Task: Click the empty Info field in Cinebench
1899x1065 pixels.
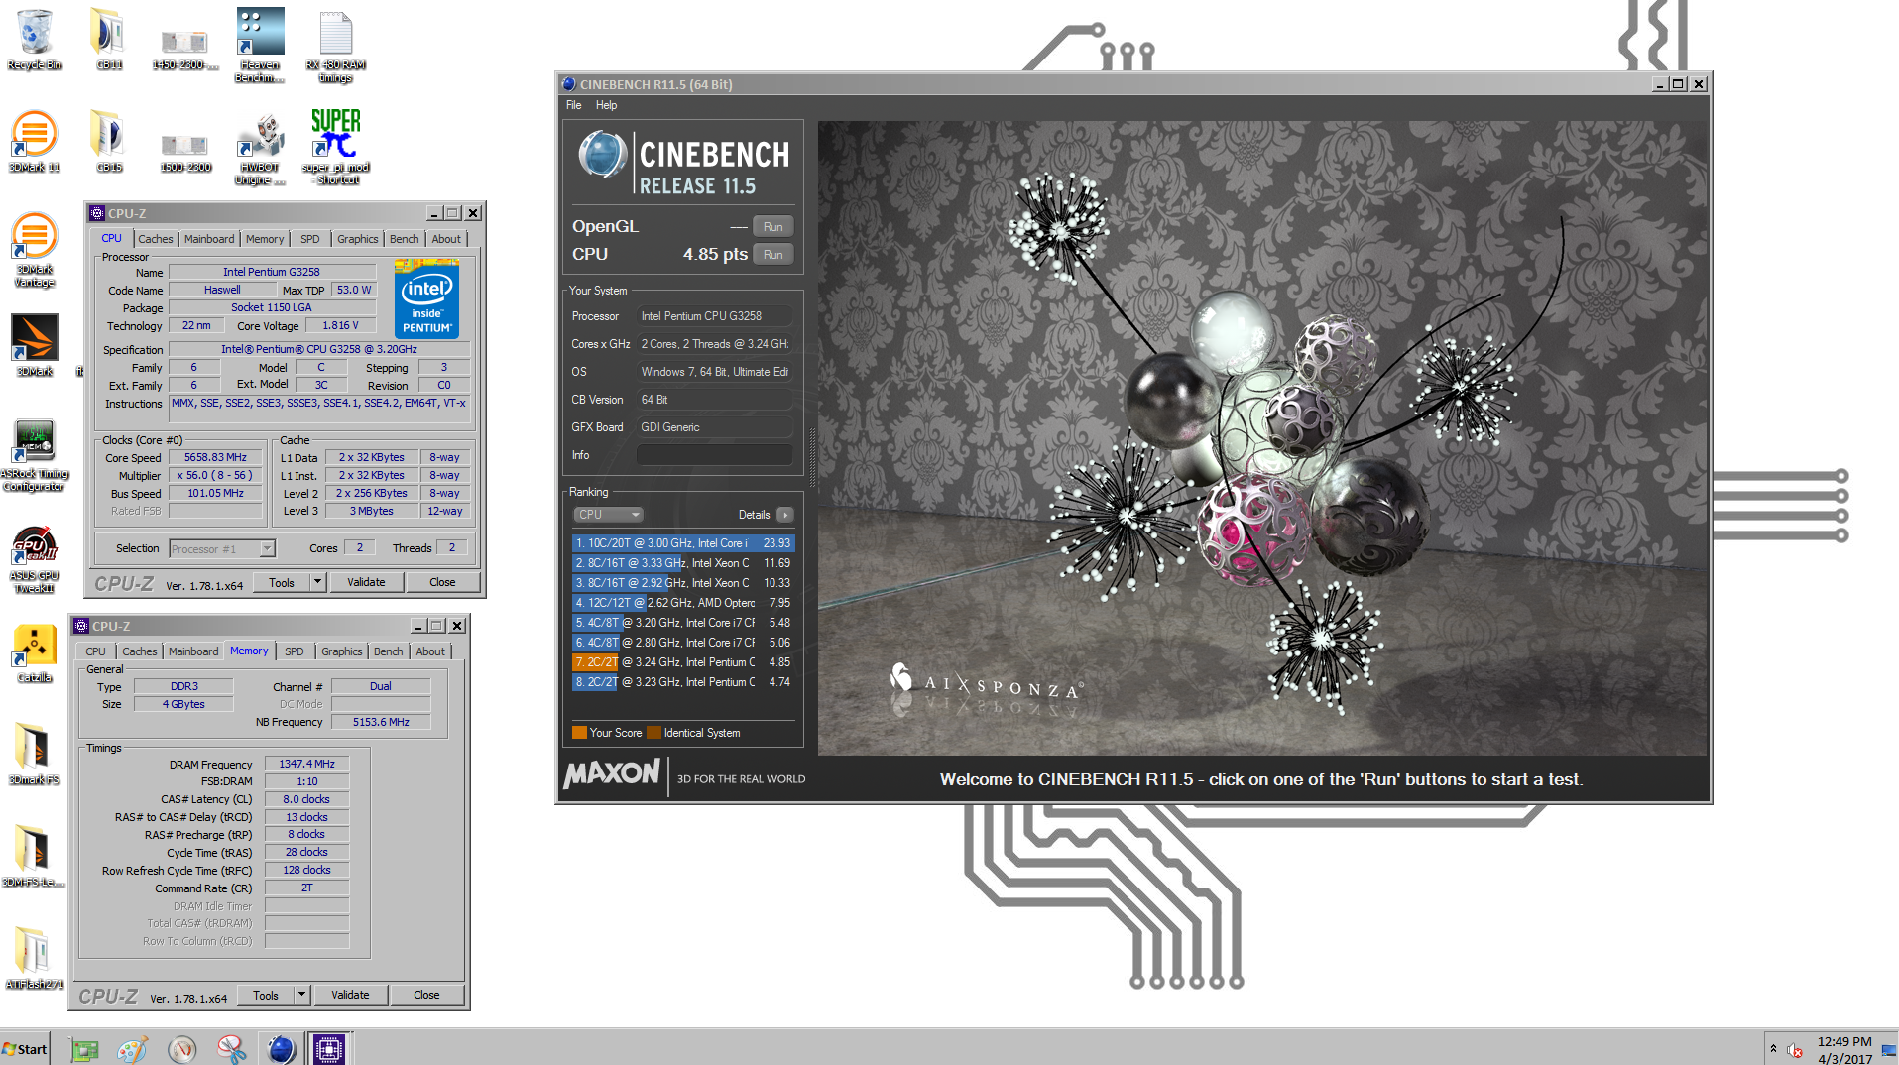Action: click(714, 455)
